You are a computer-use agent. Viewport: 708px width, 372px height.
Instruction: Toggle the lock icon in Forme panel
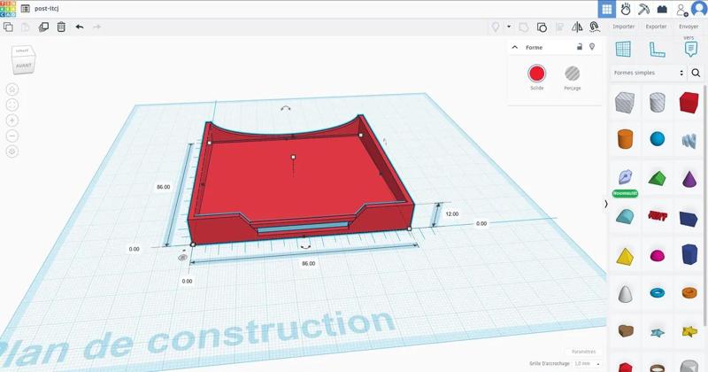pyautogui.click(x=580, y=47)
